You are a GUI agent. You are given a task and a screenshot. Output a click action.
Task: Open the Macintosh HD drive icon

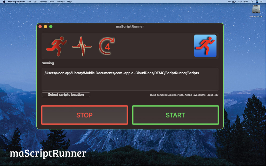coord(256,10)
